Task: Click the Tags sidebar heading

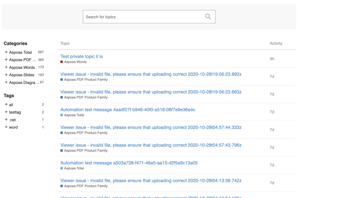Action: click(x=9, y=96)
